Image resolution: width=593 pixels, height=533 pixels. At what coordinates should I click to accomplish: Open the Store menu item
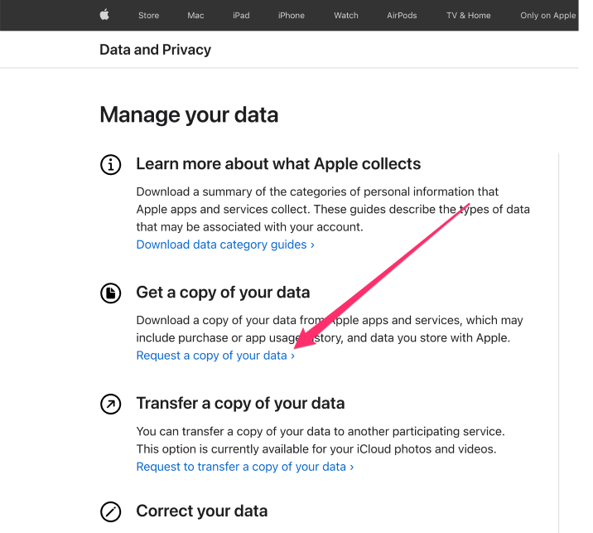pos(148,16)
